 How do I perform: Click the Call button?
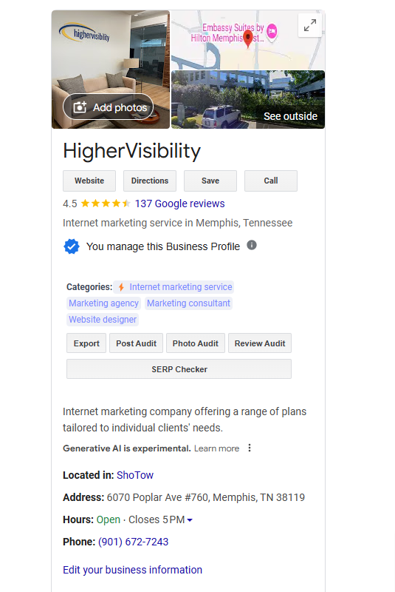pyautogui.click(x=271, y=181)
